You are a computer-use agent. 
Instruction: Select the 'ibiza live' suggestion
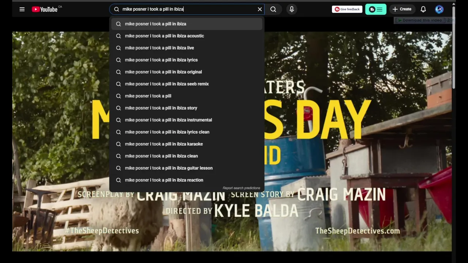pos(187,48)
